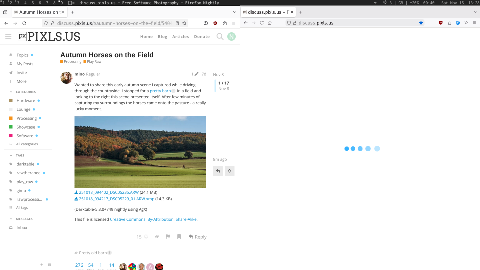The image size is (480, 270).
Task: Collapse the TAGS sidebar section
Action: click(11, 155)
